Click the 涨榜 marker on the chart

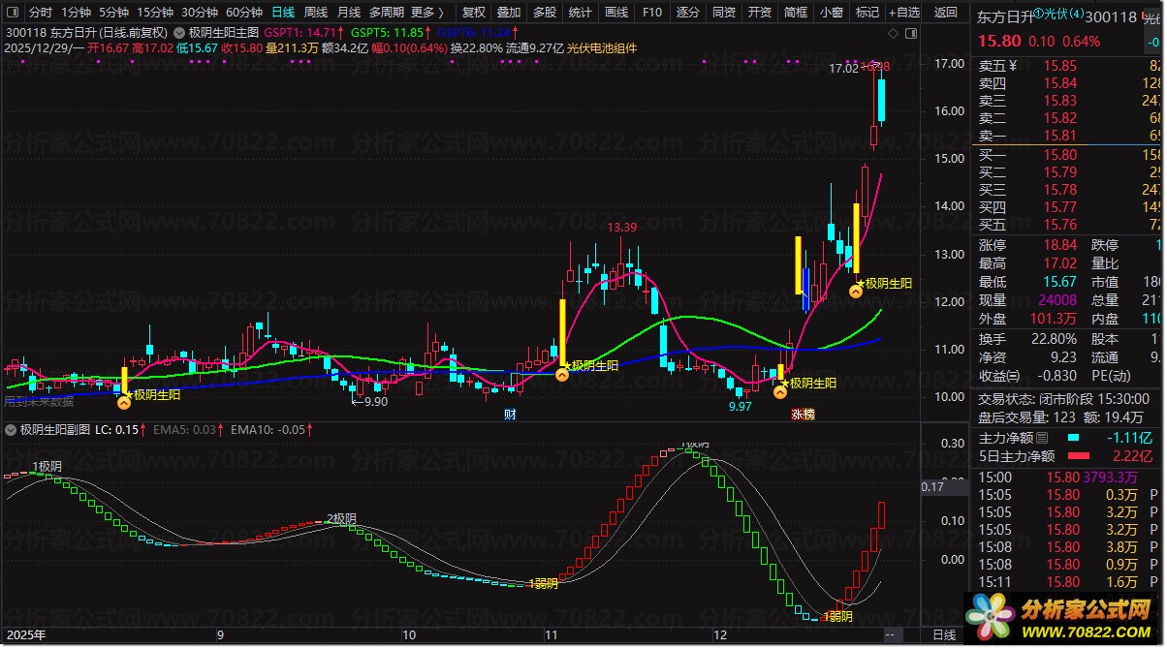[x=803, y=414]
